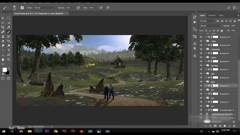Expand the folder group below Exposure 6
Viewport: 240px width, 135px height.
(205, 82)
